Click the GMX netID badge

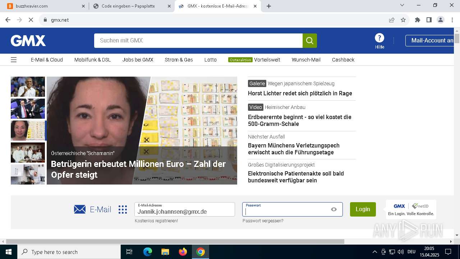click(x=411, y=209)
